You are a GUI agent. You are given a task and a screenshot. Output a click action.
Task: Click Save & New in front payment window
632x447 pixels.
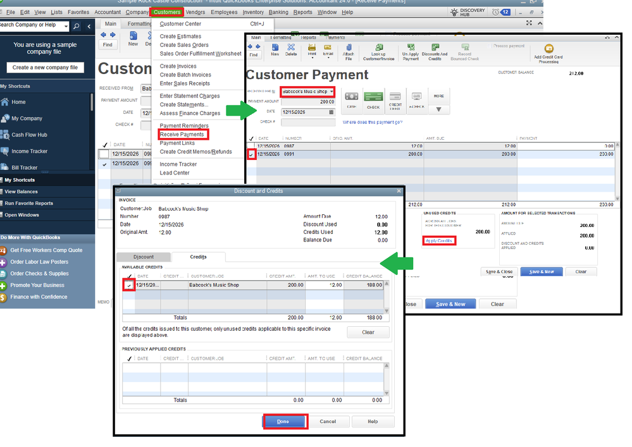(x=542, y=272)
